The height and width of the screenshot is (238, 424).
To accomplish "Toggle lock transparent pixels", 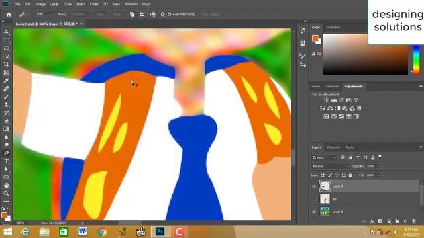I will [323, 175].
